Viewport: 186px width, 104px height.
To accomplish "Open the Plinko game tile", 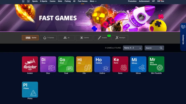I will pos(30,89).
